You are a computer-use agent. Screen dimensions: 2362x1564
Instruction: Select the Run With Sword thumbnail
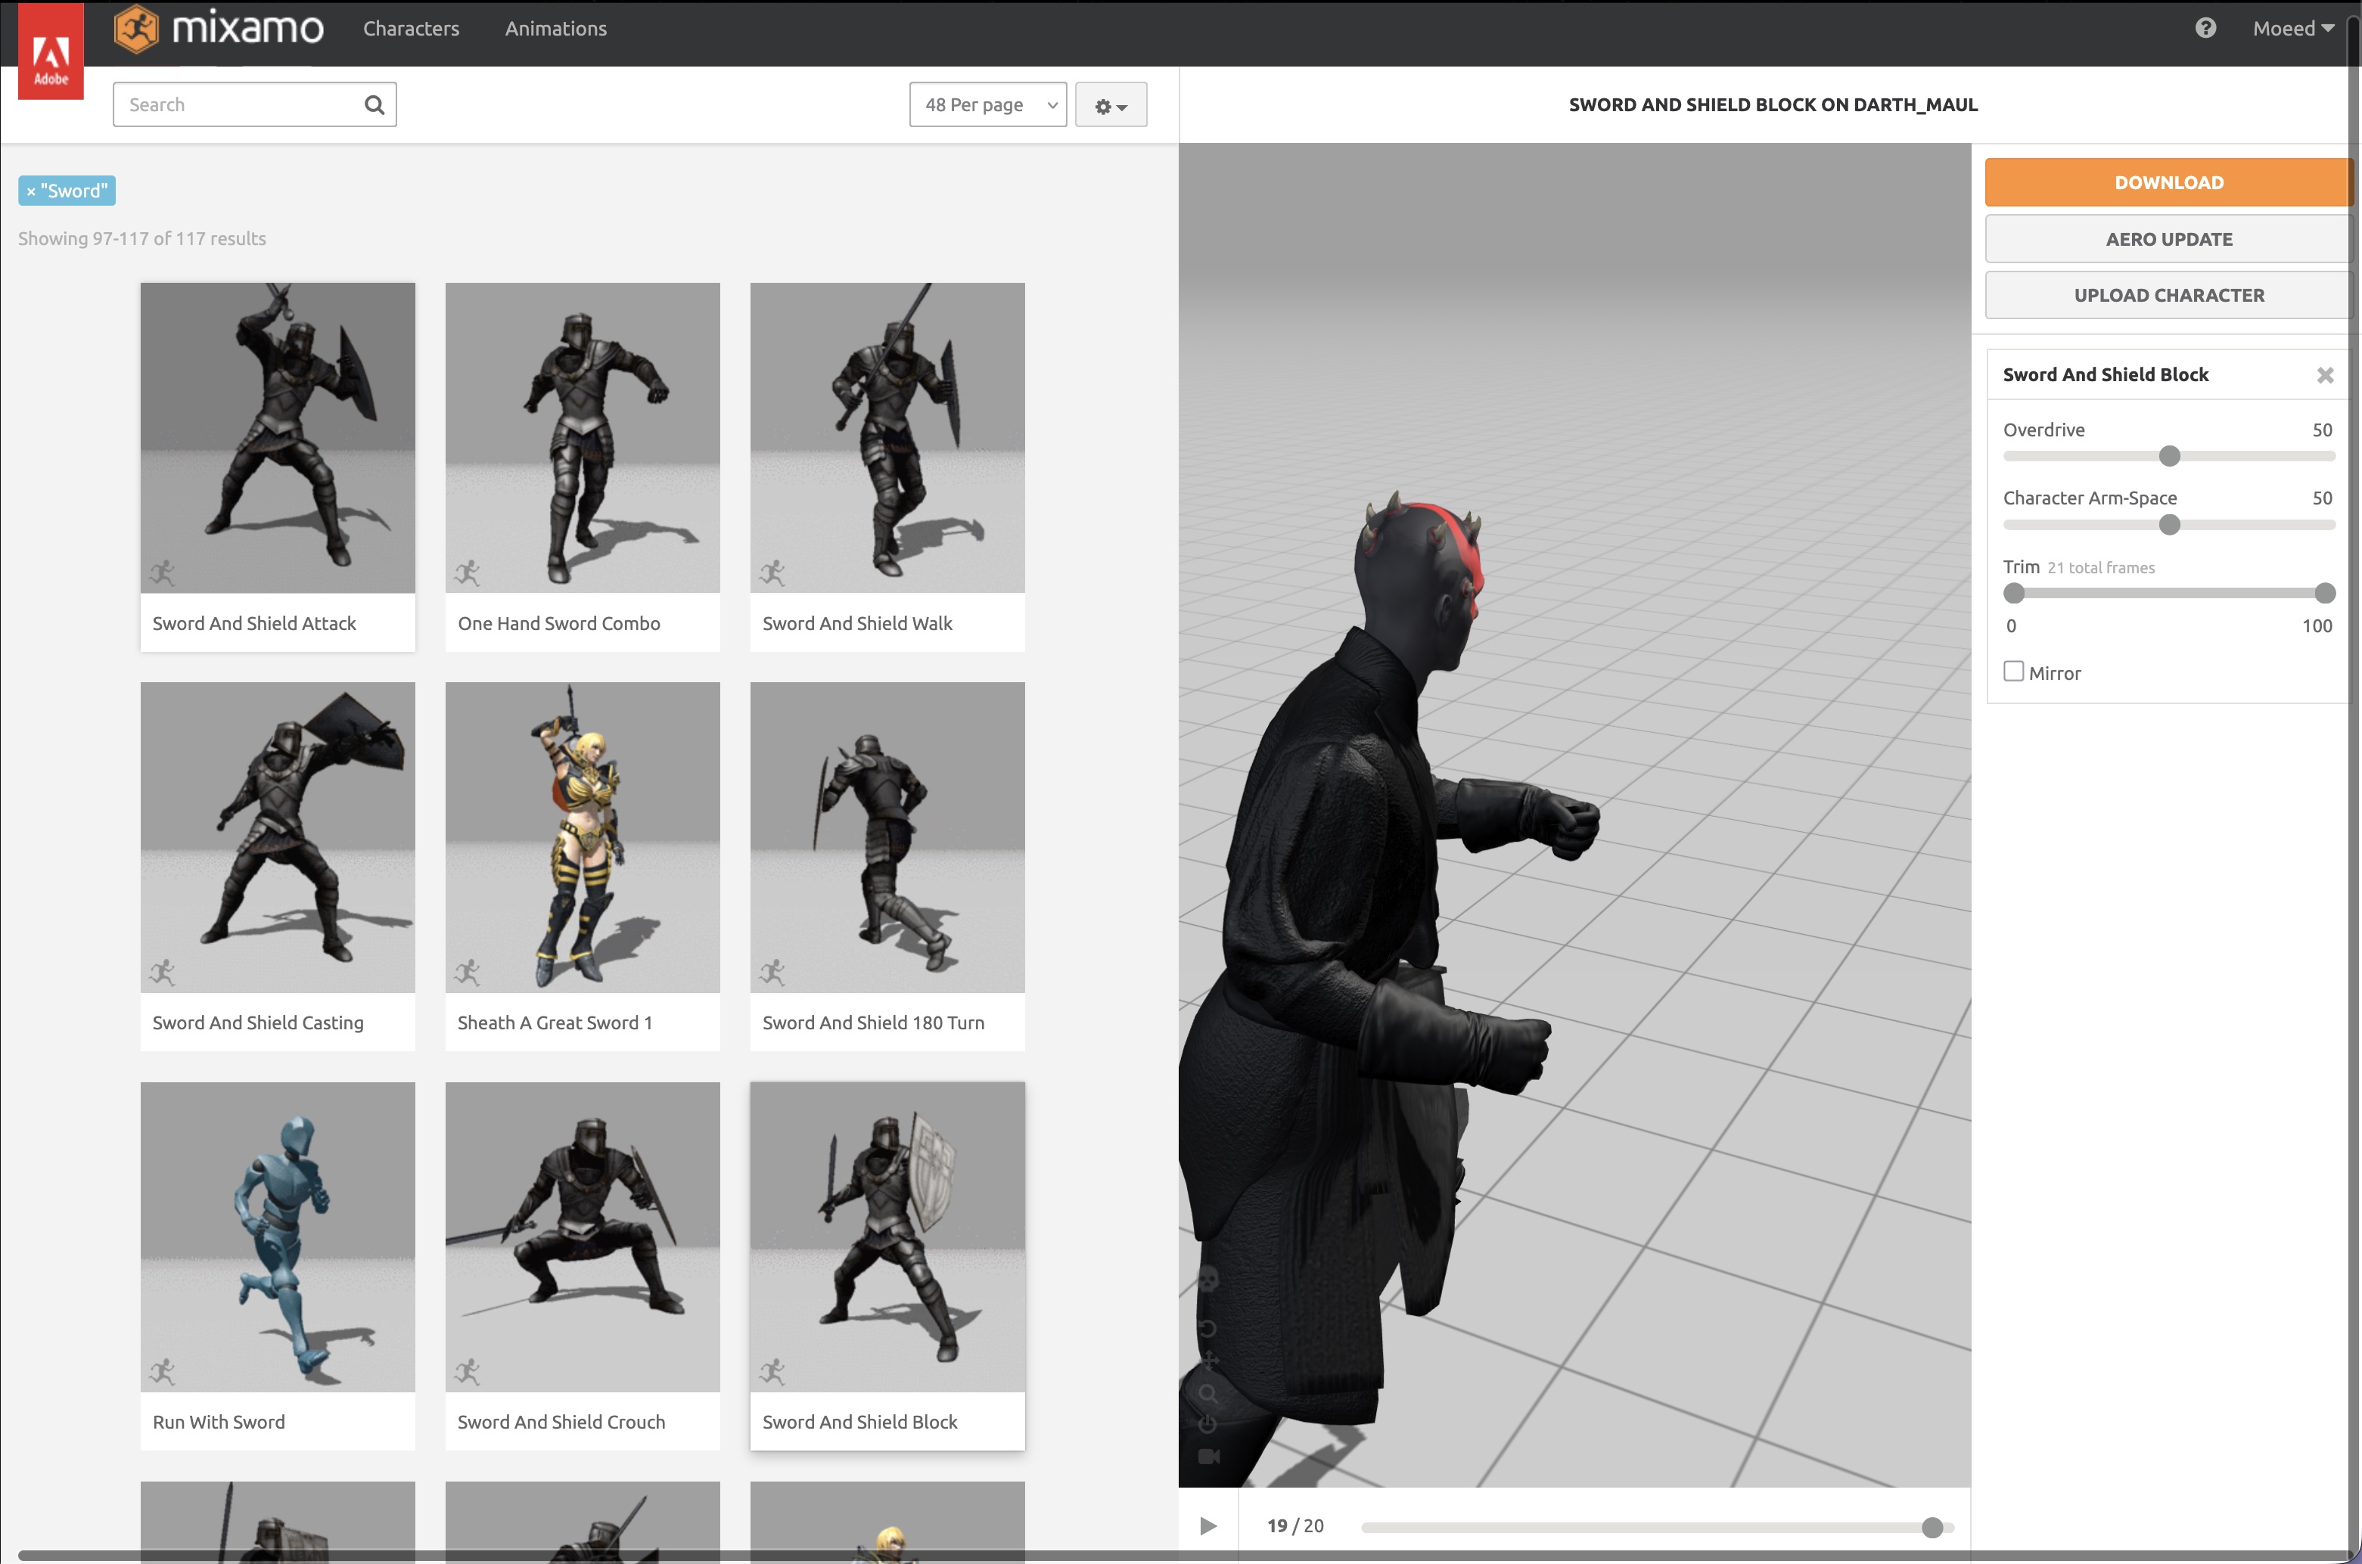coord(278,1237)
